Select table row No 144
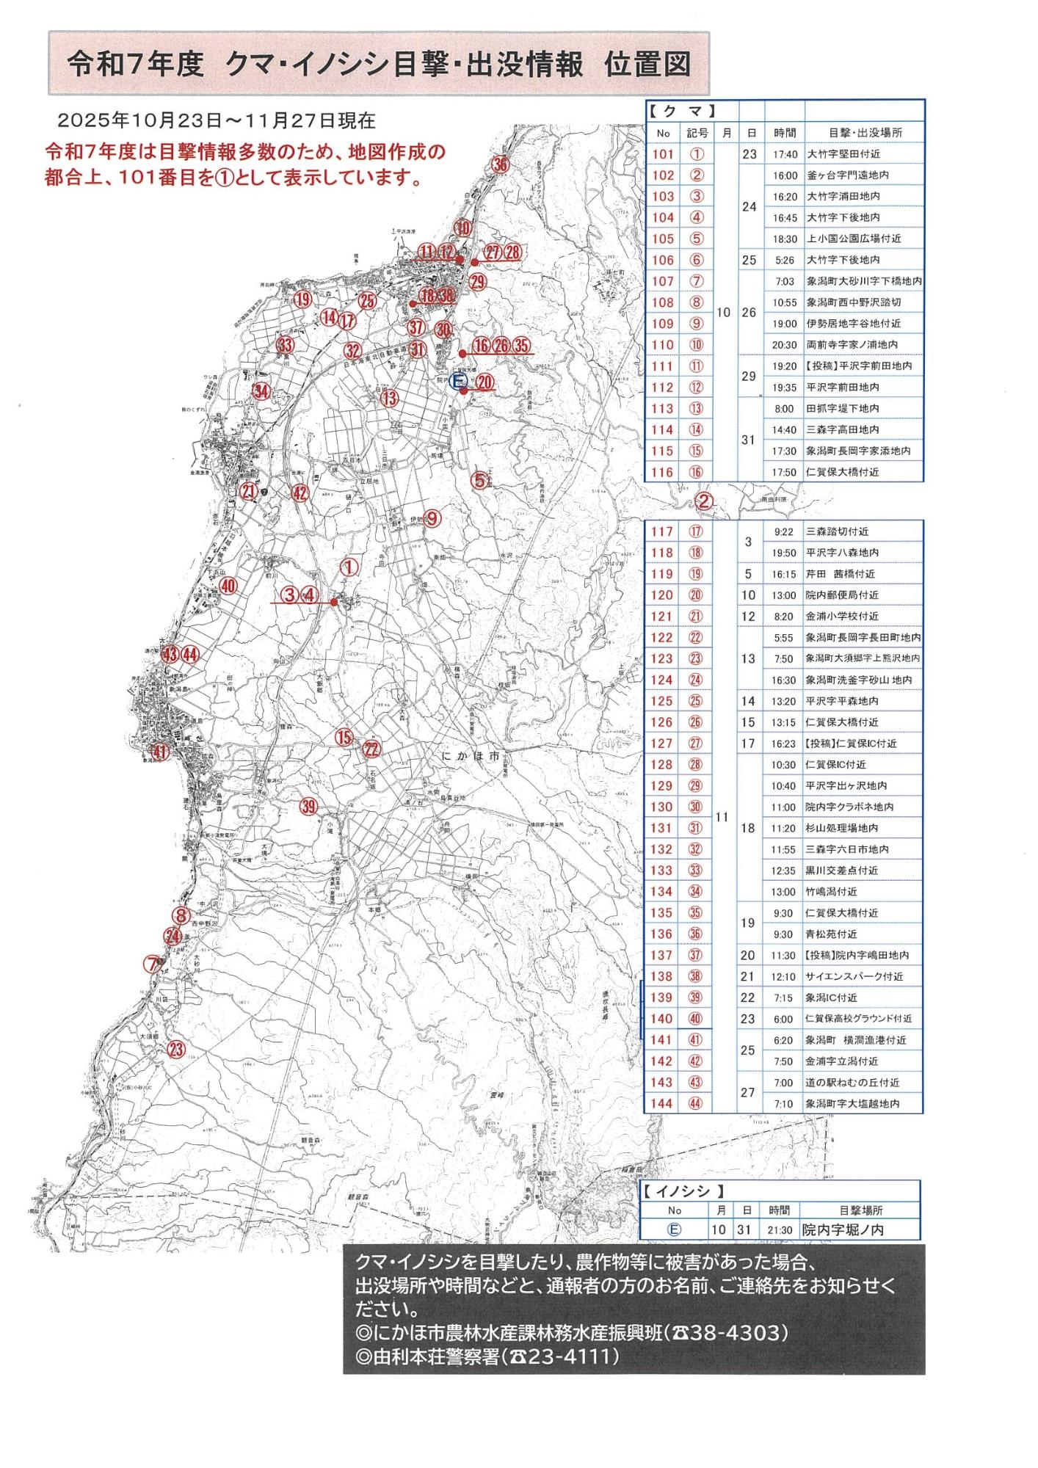 click(x=783, y=1103)
